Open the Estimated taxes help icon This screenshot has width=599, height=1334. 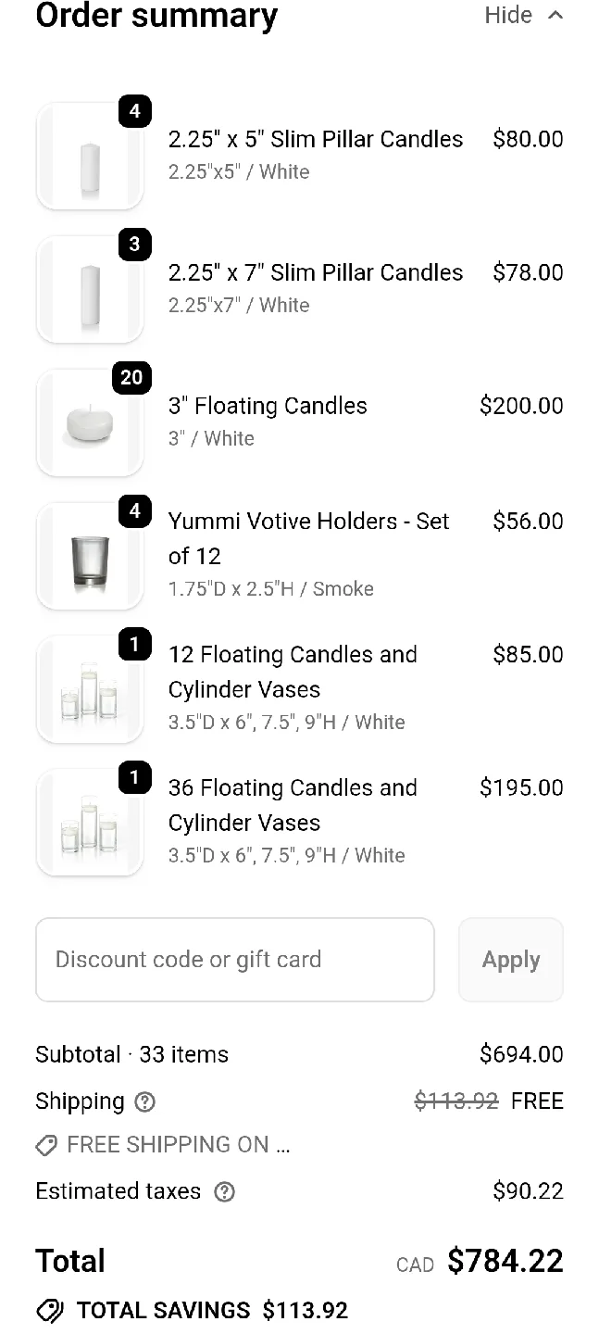(x=224, y=1191)
